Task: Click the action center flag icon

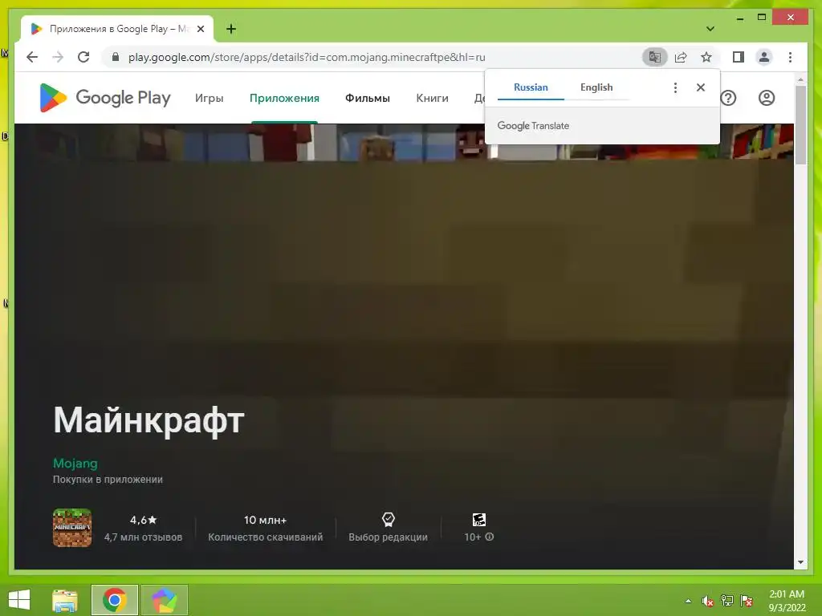Action: (747, 601)
